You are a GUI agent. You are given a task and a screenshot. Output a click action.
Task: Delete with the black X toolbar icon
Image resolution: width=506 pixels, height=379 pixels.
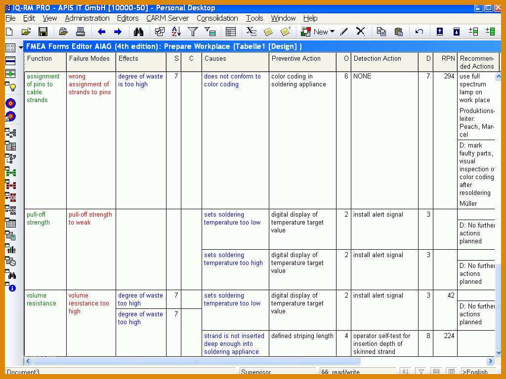point(360,32)
